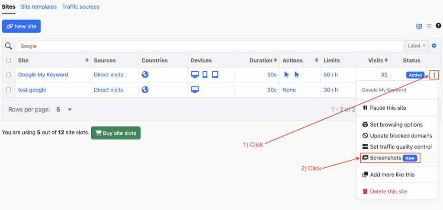
Task: Open the help question mark icon
Action: [438, 25]
